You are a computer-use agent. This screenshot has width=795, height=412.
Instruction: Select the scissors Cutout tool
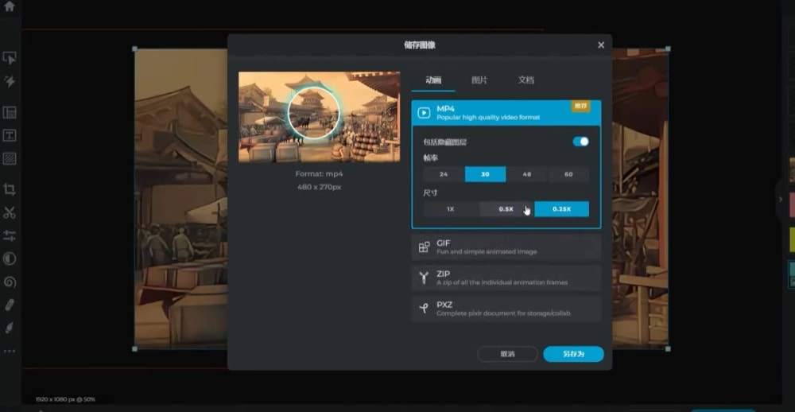pos(9,212)
